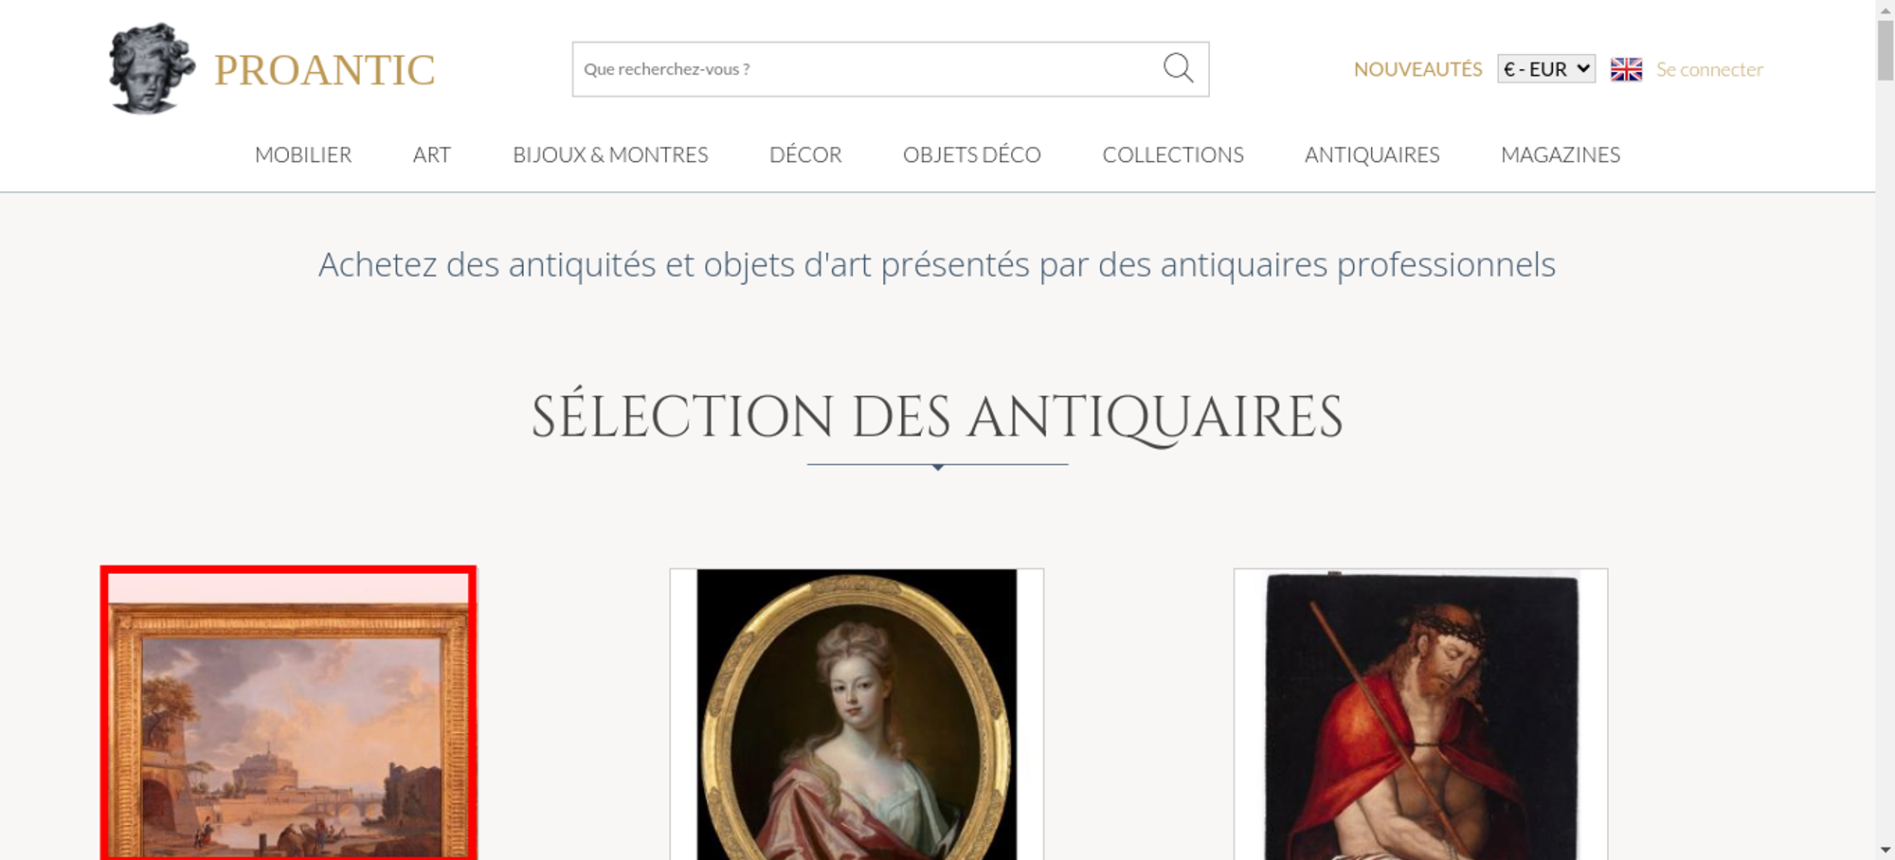Click the PROANTIC brand name text
Viewport: 1895px width, 860px height.
324,71
